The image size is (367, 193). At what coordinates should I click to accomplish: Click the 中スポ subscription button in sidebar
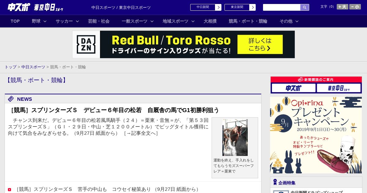click(294, 88)
